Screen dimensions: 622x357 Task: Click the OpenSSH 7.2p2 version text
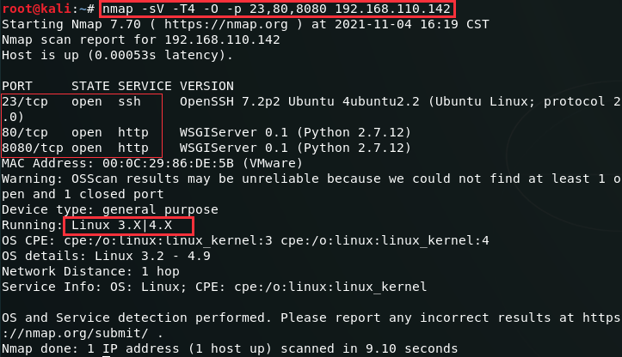(x=230, y=102)
